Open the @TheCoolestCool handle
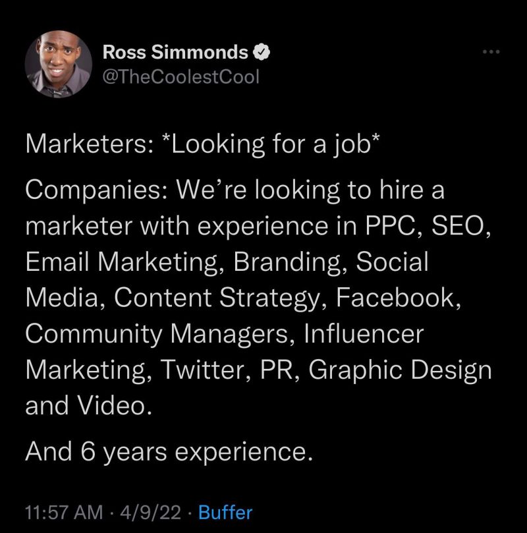Viewport: 527px width, 533px height. [x=181, y=76]
